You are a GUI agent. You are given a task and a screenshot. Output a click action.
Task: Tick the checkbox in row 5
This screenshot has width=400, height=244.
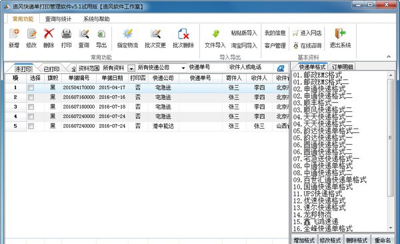[31, 126]
